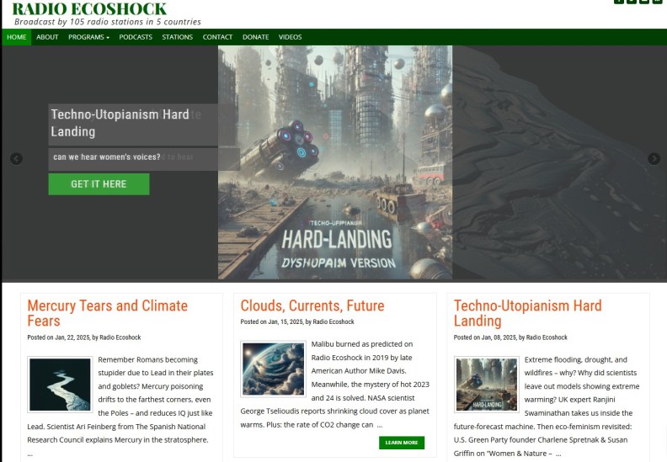Open the Home menu item
The height and width of the screenshot is (462, 667).
click(17, 37)
